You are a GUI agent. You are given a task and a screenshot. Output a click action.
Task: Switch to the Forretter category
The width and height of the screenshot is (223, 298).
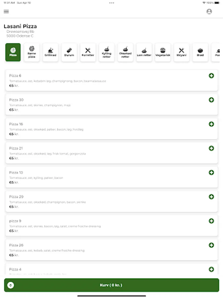[x=88, y=52]
